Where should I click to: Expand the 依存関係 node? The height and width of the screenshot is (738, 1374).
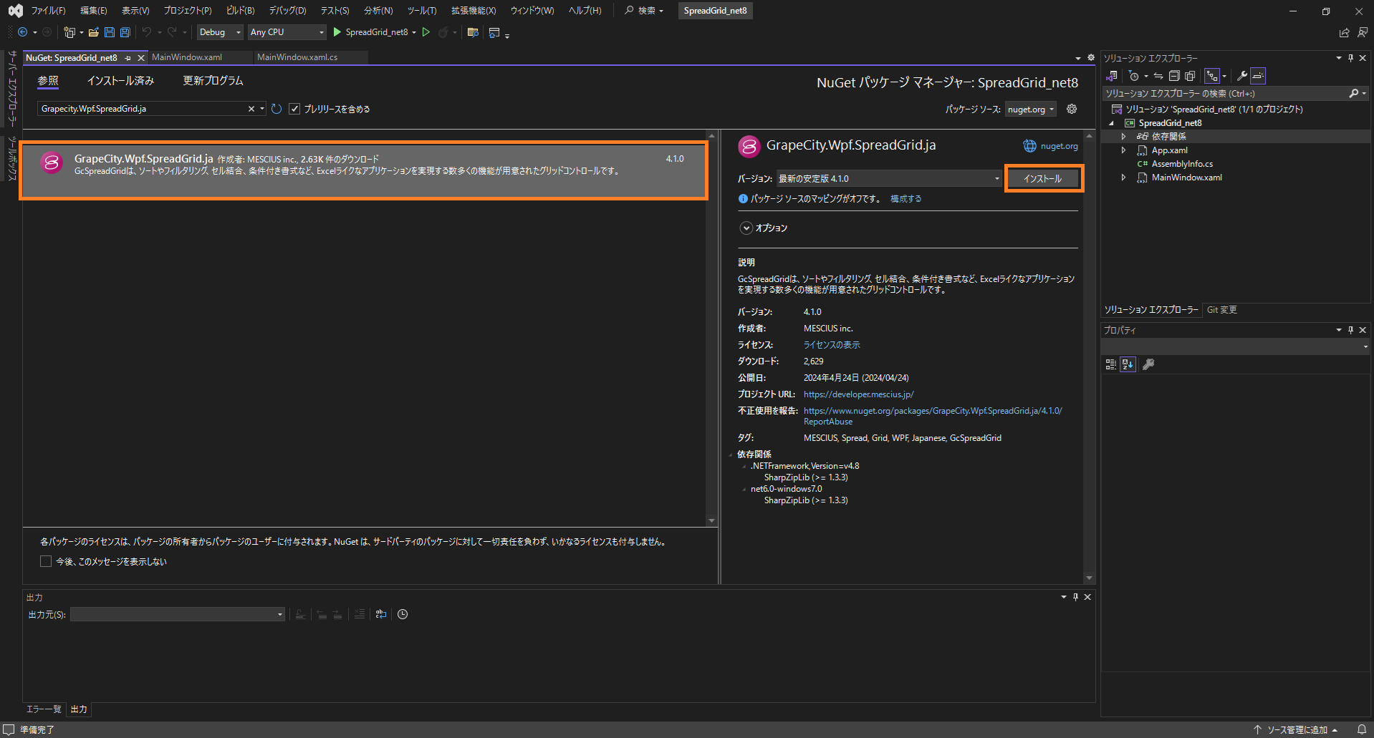pyautogui.click(x=1123, y=136)
